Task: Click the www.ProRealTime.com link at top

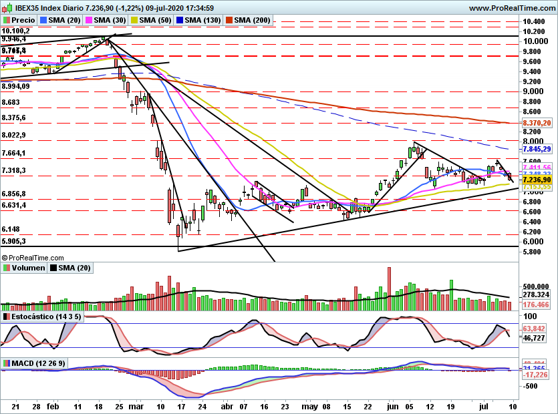Action: (x=512, y=8)
